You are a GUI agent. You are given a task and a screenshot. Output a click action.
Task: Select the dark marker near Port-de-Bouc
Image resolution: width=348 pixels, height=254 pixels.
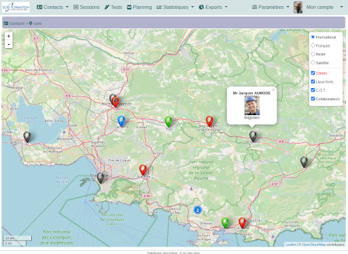[x=27, y=137]
